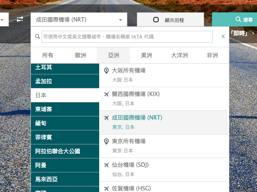The width and height of the screenshot is (257, 192).
Task: Click the airplane icon beside 成田國際機場 (NRT)
Action: point(106,118)
